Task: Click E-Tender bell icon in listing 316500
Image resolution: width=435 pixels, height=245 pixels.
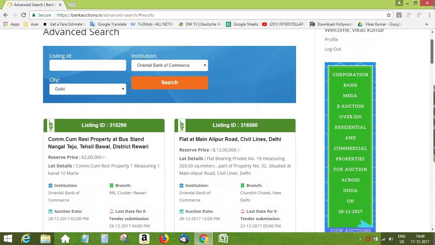Action: click(243, 211)
